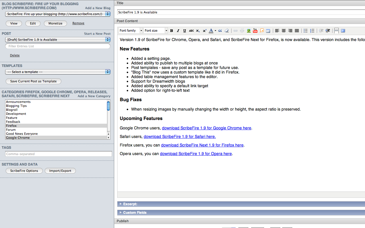The height and width of the screenshot is (228, 365).
Task: Insert a table using the table icon
Action: (268, 31)
